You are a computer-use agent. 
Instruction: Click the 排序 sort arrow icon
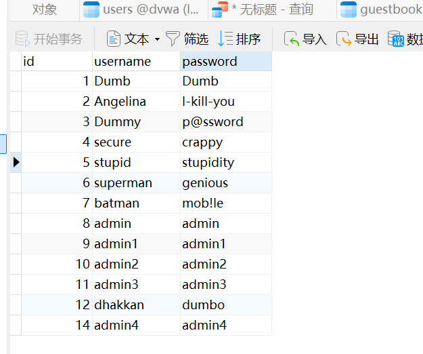pos(225,39)
